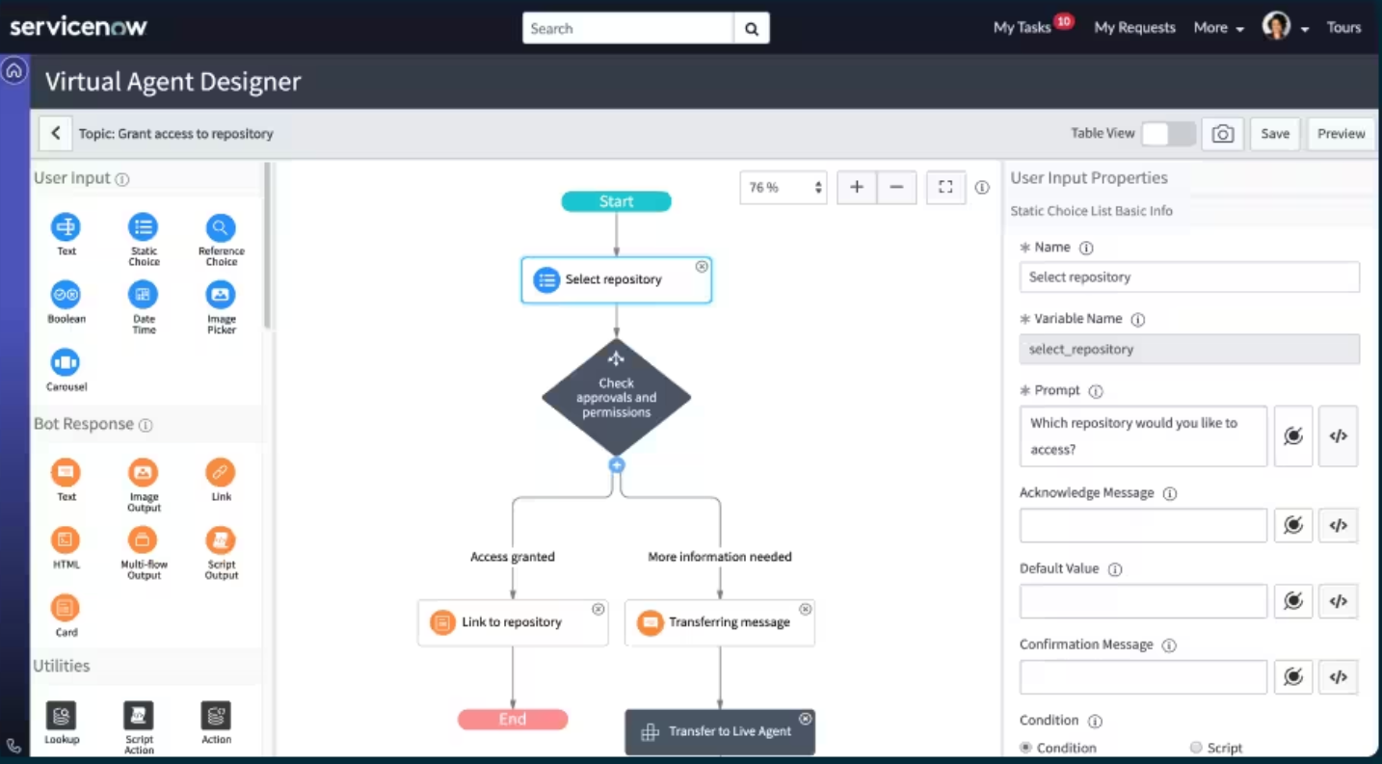This screenshot has width=1382, height=764.
Task: Pick the HTML bot response icon
Action: click(x=66, y=540)
